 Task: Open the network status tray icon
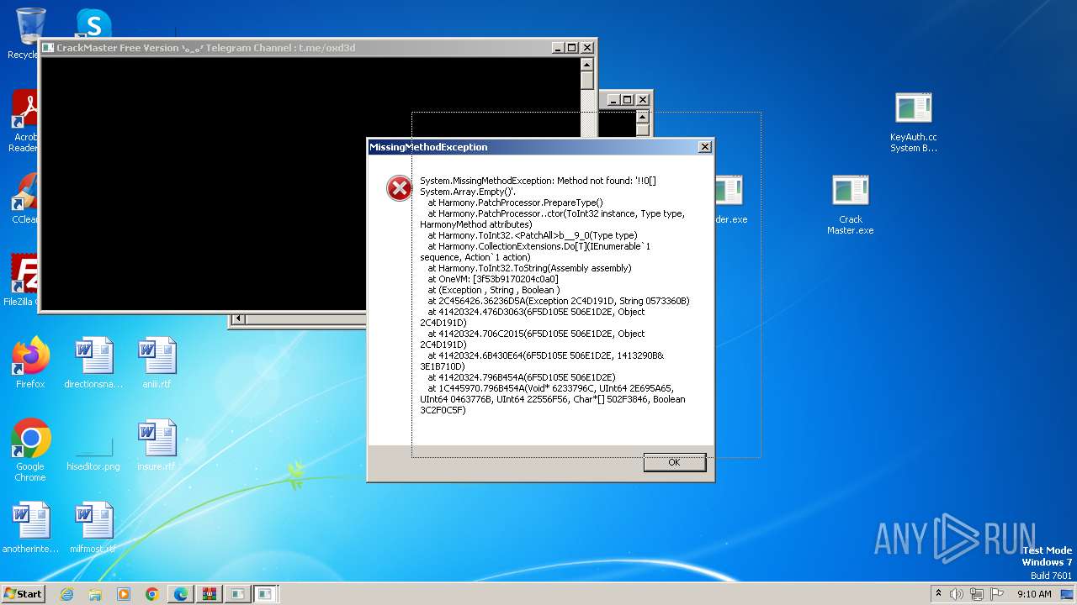(978, 594)
